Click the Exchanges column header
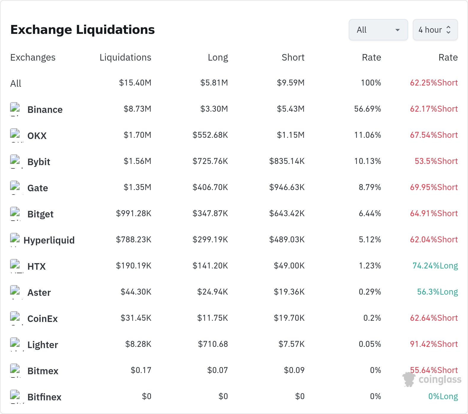This screenshot has width=468, height=414. (33, 57)
